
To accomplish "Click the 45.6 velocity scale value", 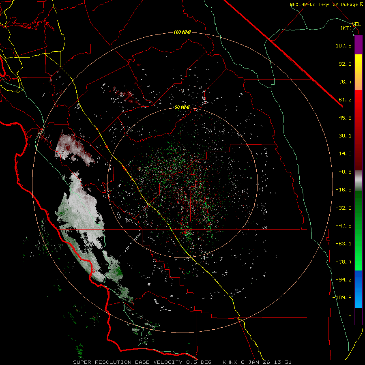I will (345, 118).
